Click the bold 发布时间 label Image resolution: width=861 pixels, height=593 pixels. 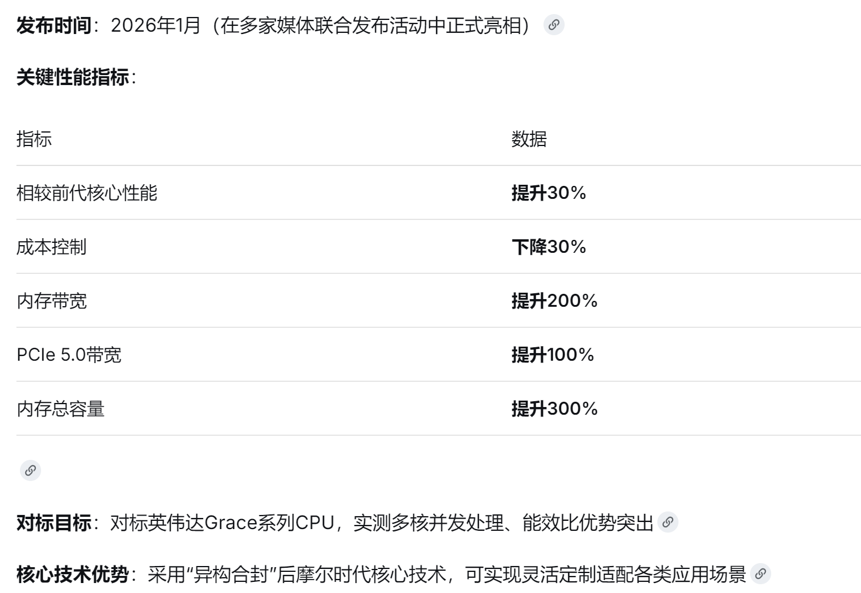tap(54, 26)
